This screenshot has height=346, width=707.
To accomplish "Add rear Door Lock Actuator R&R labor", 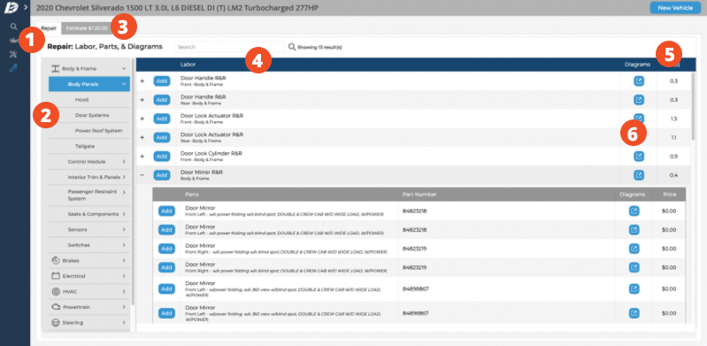I will 162,137.
